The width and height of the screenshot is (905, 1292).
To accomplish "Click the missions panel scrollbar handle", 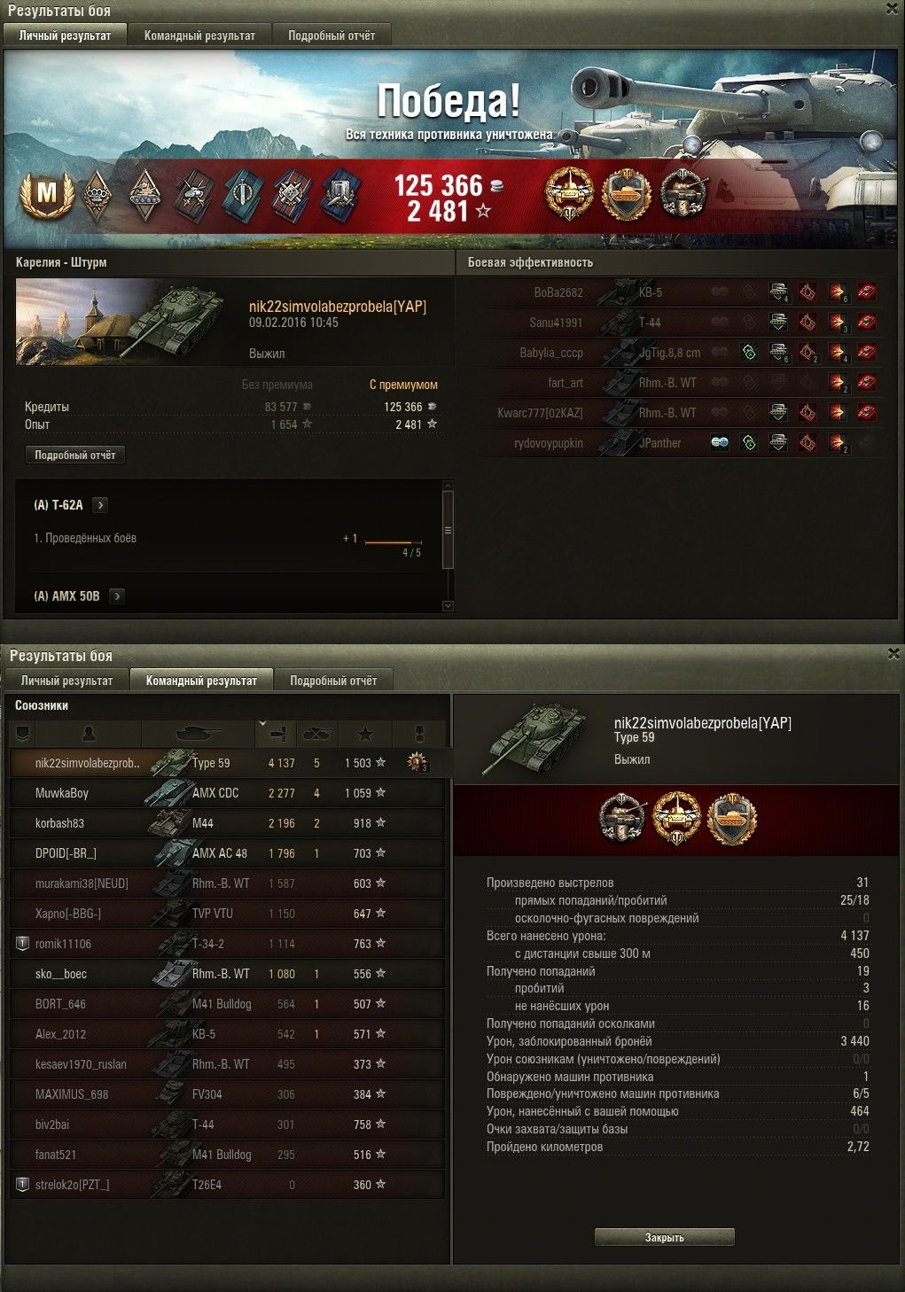I will click(448, 530).
